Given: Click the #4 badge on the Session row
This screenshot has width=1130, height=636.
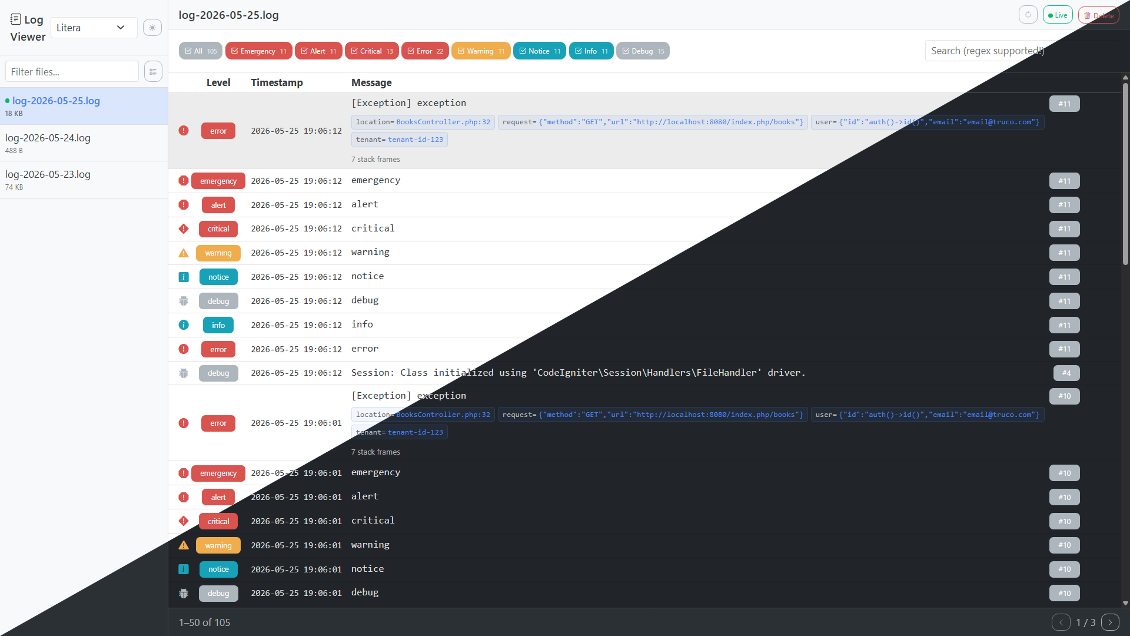Looking at the screenshot, I should [1066, 373].
